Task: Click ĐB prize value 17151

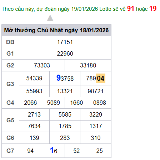Action: point(65,42)
